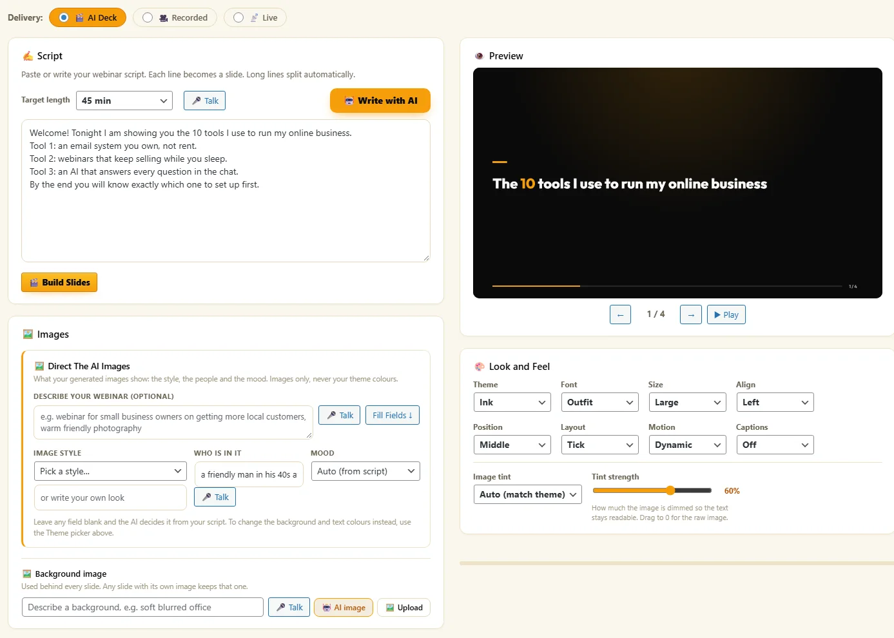894x638 pixels.
Task: Go to next slide with right arrow
Action: pos(691,314)
